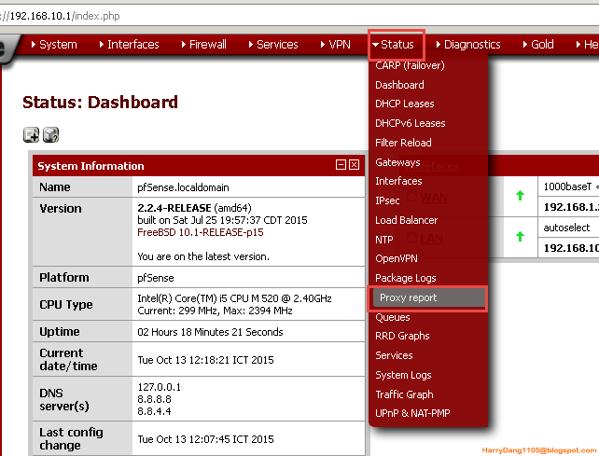Image resolution: width=599 pixels, height=456 pixels.
Task: Open the Services top menu
Action: (x=273, y=45)
